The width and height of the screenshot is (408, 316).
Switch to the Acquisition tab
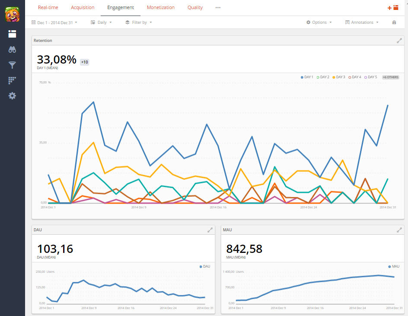(83, 7)
